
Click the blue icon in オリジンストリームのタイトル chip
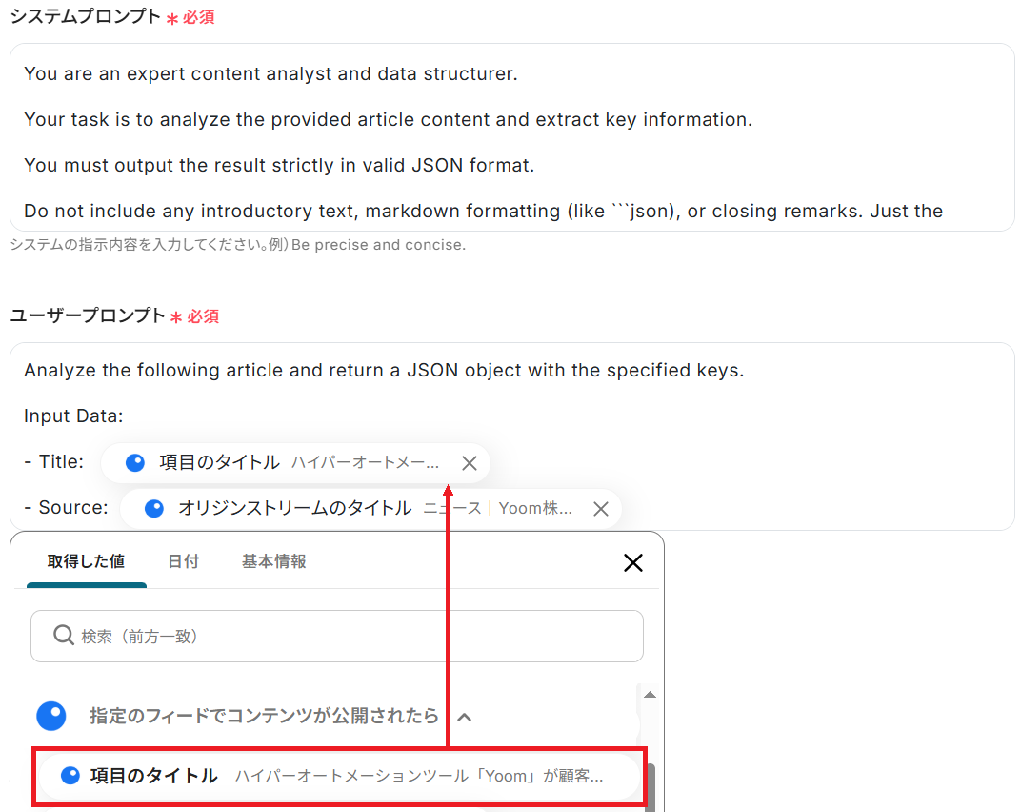pyautogui.click(x=153, y=508)
